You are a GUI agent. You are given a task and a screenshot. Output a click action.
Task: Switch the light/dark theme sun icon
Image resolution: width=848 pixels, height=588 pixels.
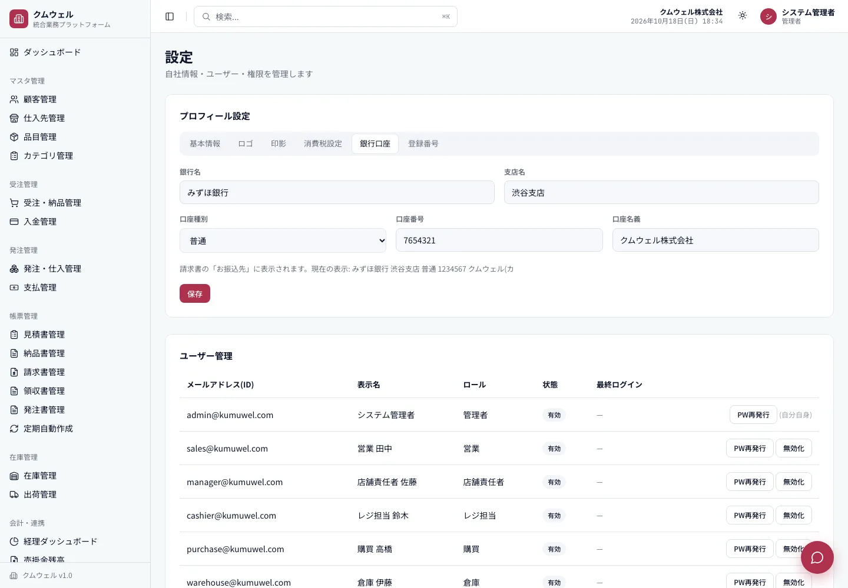(743, 16)
